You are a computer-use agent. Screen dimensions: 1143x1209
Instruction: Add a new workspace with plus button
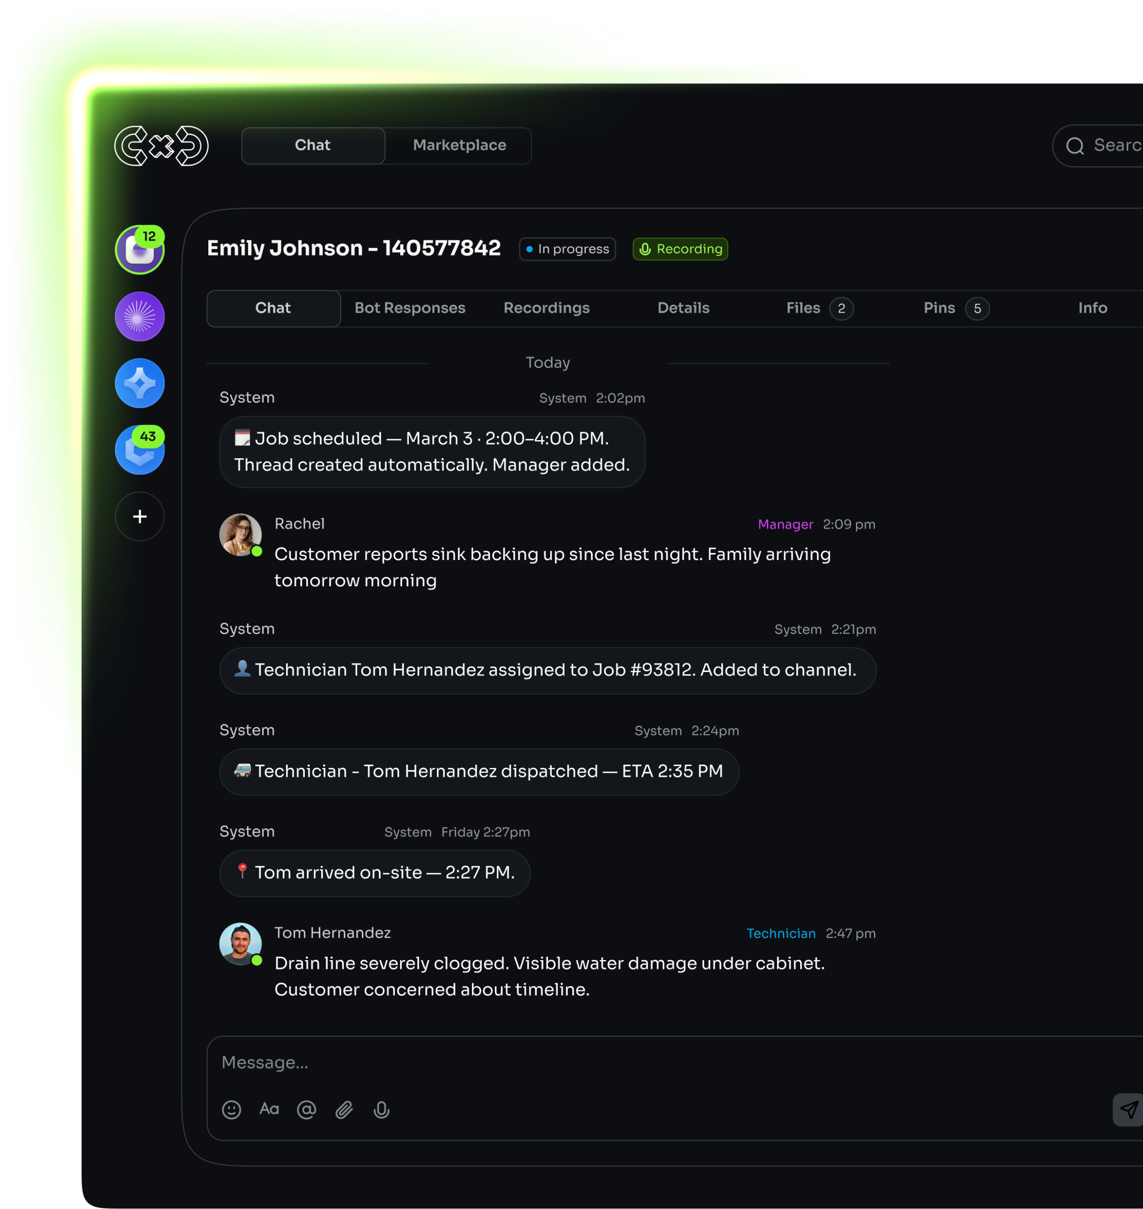tap(140, 517)
